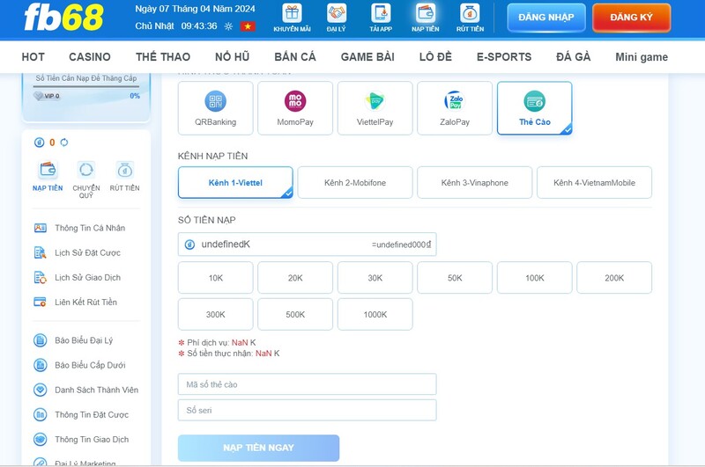Open the GAME BÀI menu
The width and height of the screenshot is (705, 467).
tap(367, 57)
